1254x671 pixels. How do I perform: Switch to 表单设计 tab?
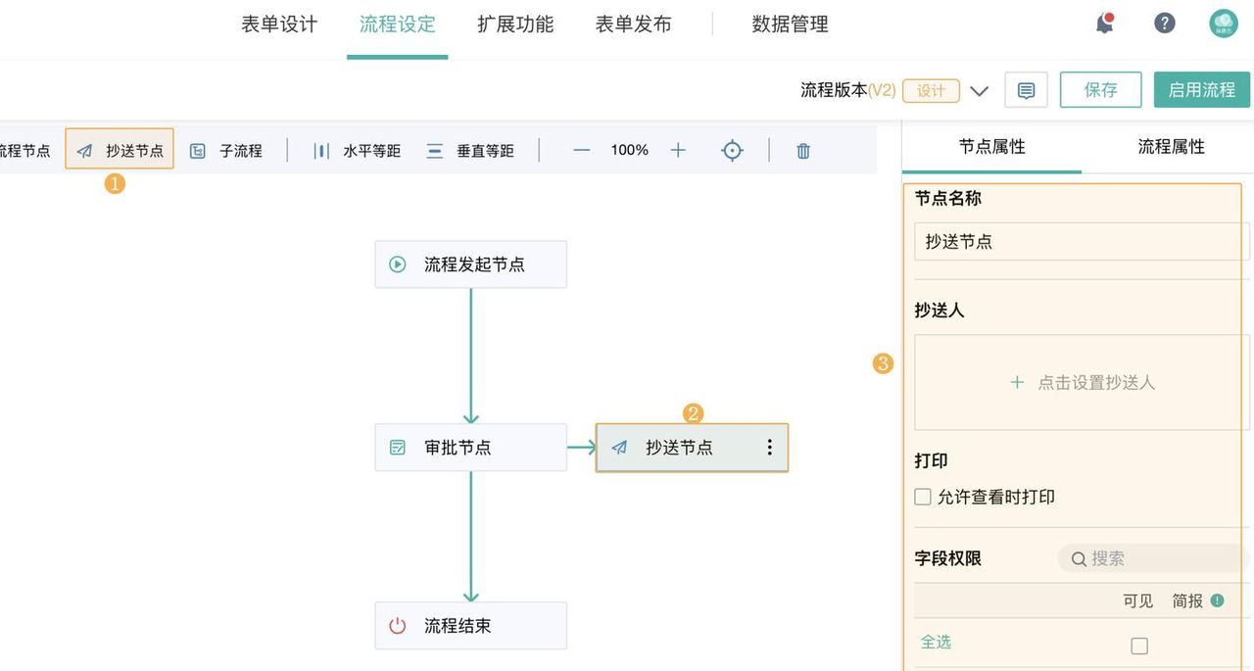279,24
